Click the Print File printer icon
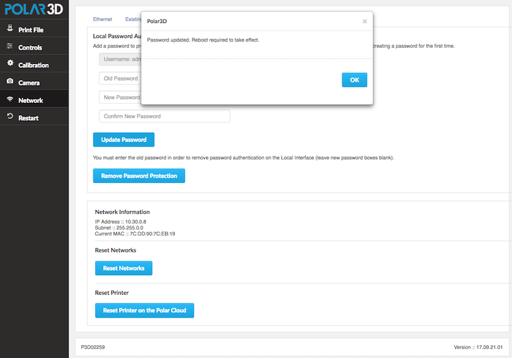This screenshot has height=358, width=512. (x=10, y=28)
